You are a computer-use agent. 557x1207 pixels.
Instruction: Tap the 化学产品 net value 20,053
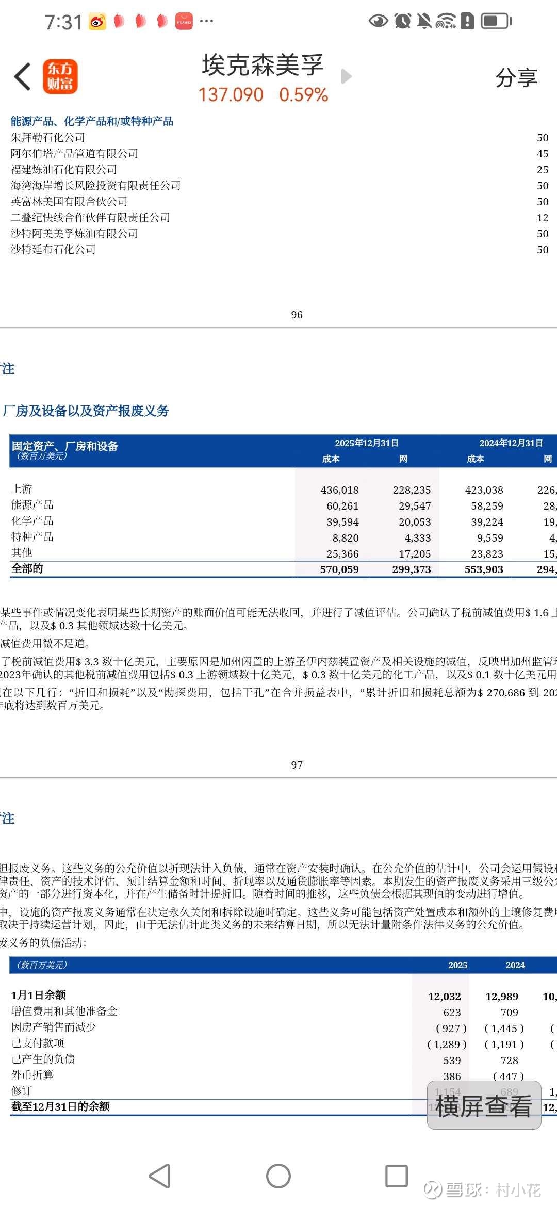coord(415,522)
